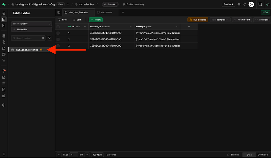This screenshot has width=271, height=158.
Task: Toggle the select-all header checkbox
Action: [58, 26]
